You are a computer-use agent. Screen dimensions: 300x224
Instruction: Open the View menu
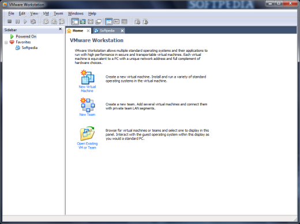[34, 13]
